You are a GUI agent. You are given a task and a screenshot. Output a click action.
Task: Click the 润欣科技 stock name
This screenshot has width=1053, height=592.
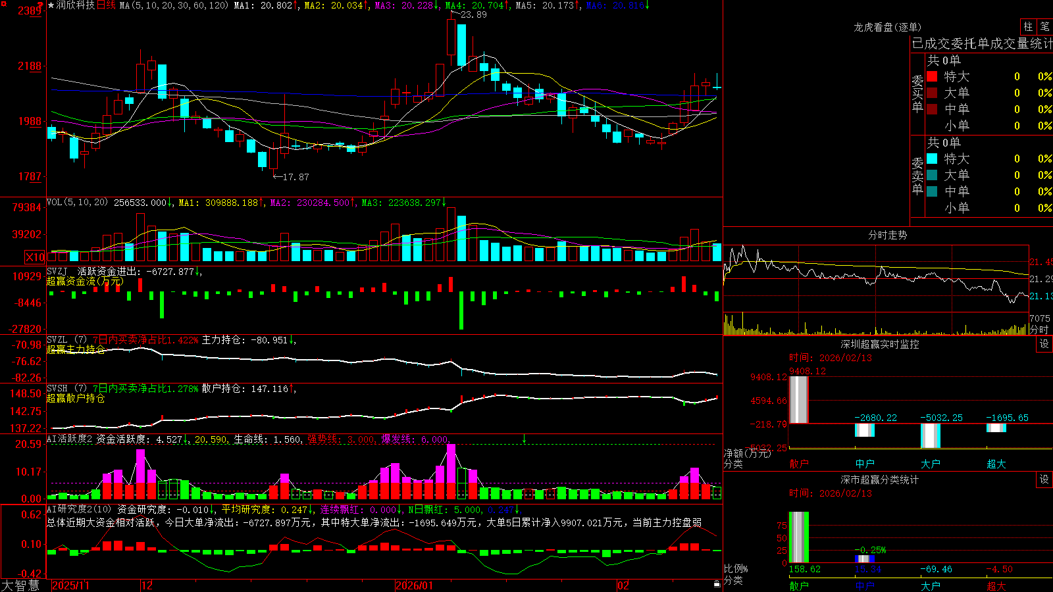76,5
